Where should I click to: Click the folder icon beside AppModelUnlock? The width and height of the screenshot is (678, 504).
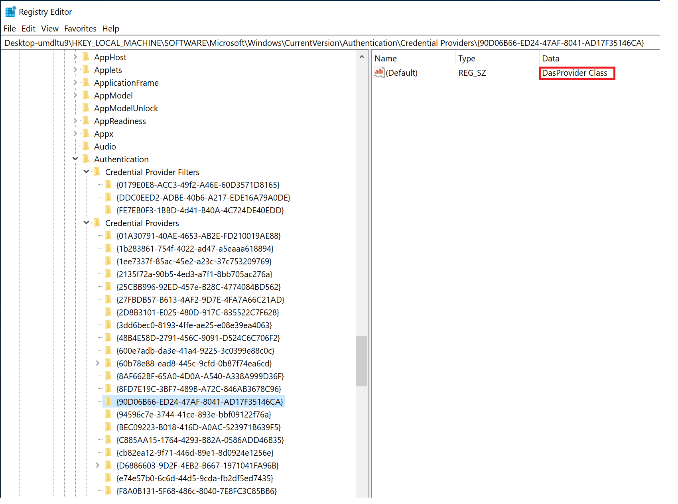click(x=86, y=108)
